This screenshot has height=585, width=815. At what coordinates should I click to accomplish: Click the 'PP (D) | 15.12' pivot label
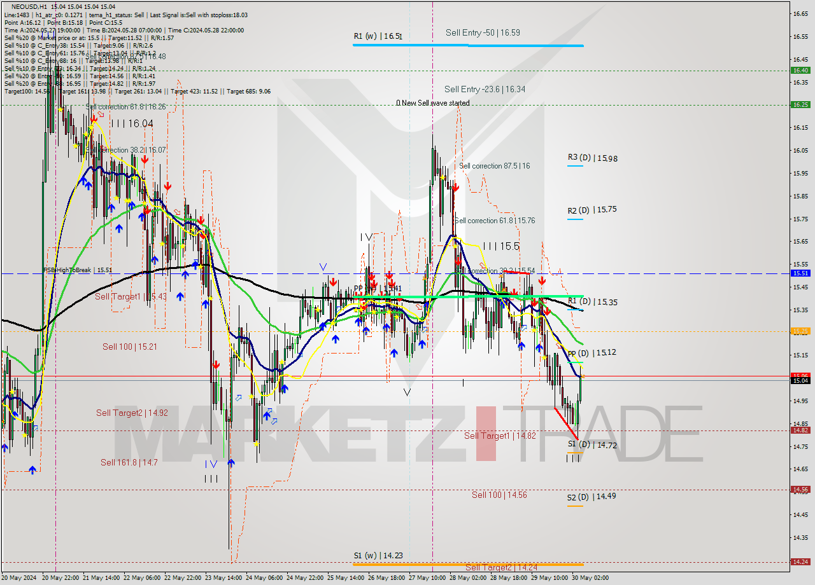tap(592, 353)
